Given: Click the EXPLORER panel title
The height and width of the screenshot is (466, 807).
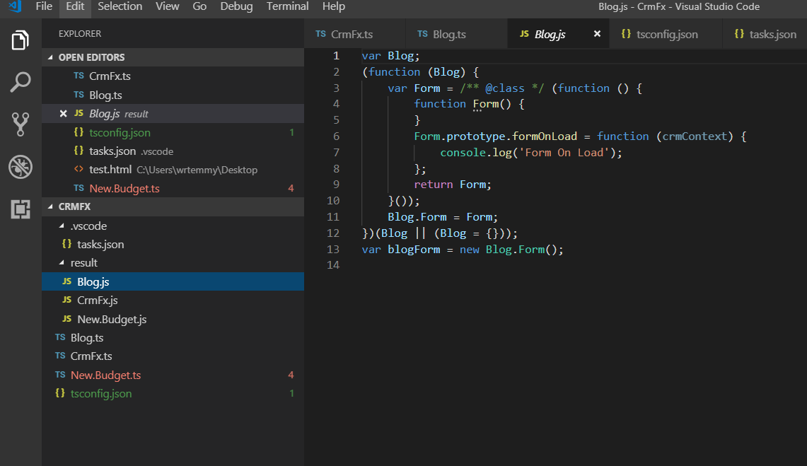Looking at the screenshot, I should [x=80, y=33].
